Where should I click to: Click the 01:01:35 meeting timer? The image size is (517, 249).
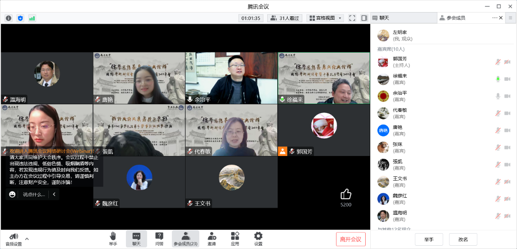pyautogui.click(x=251, y=18)
